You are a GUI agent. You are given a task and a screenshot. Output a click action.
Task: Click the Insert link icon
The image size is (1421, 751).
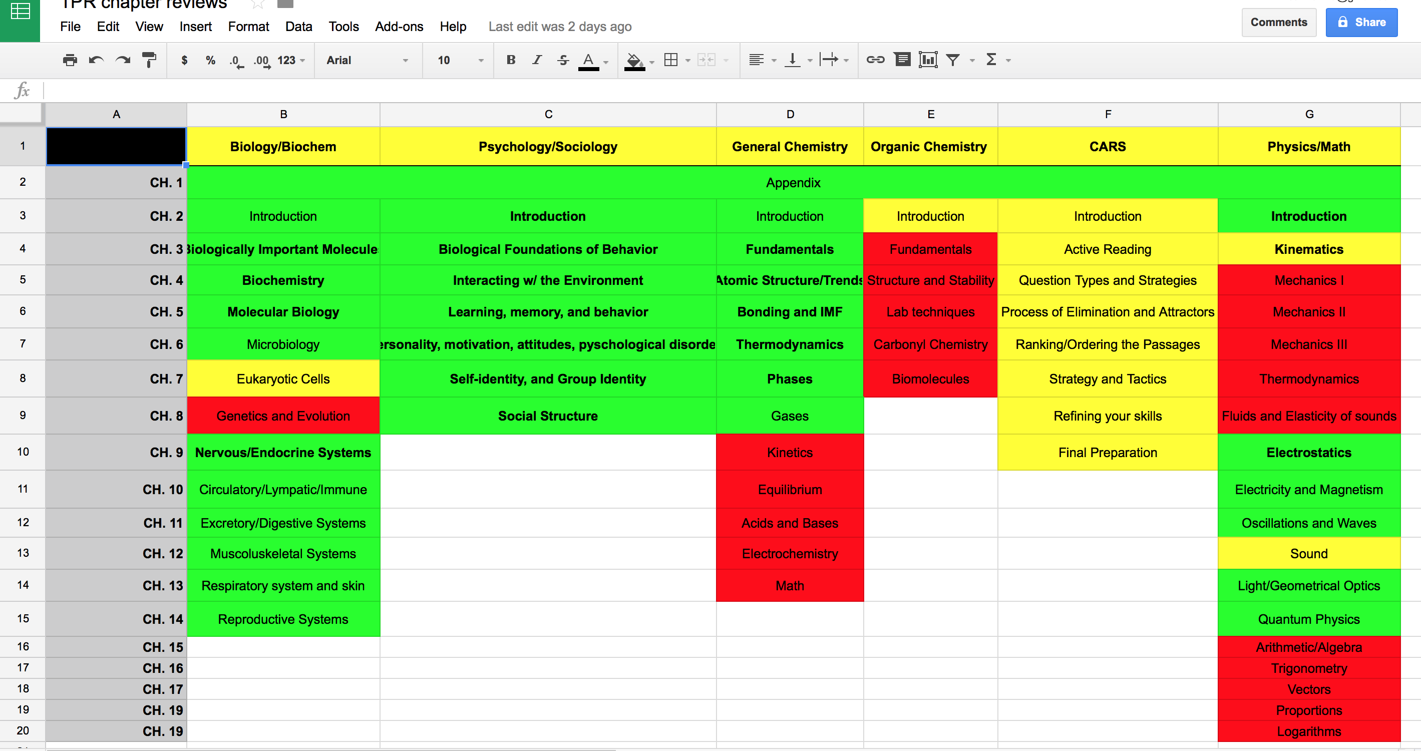tap(875, 60)
